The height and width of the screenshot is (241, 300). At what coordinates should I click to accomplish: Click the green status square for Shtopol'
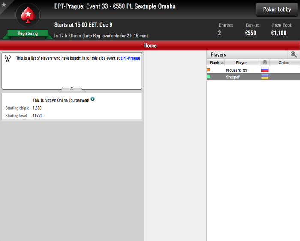(208, 77)
